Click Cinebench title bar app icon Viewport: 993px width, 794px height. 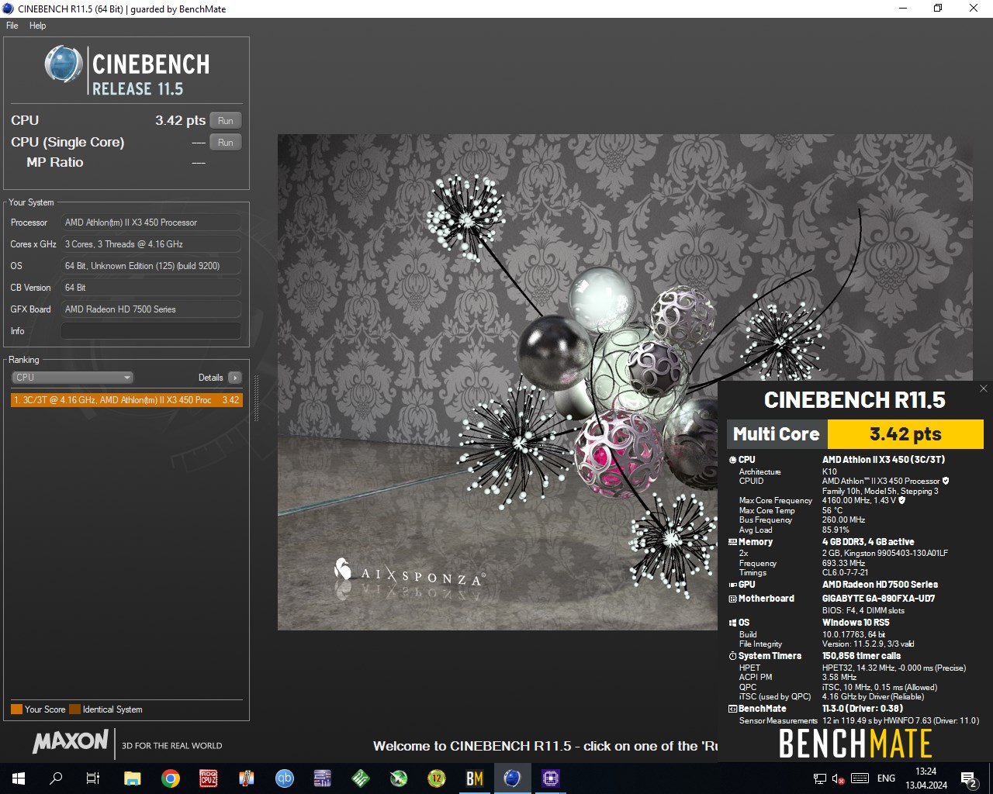[9, 9]
